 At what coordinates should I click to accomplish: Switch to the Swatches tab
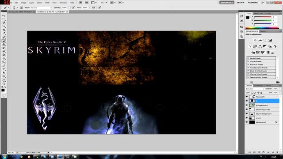point(258,13)
